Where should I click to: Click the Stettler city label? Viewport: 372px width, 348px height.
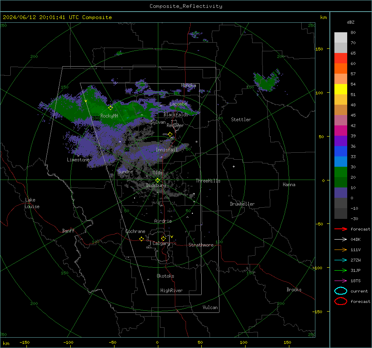coord(241,120)
